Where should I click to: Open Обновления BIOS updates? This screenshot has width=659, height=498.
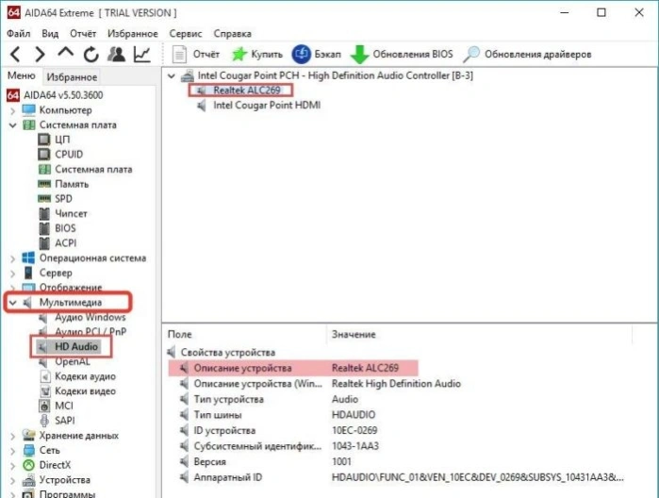click(402, 55)
